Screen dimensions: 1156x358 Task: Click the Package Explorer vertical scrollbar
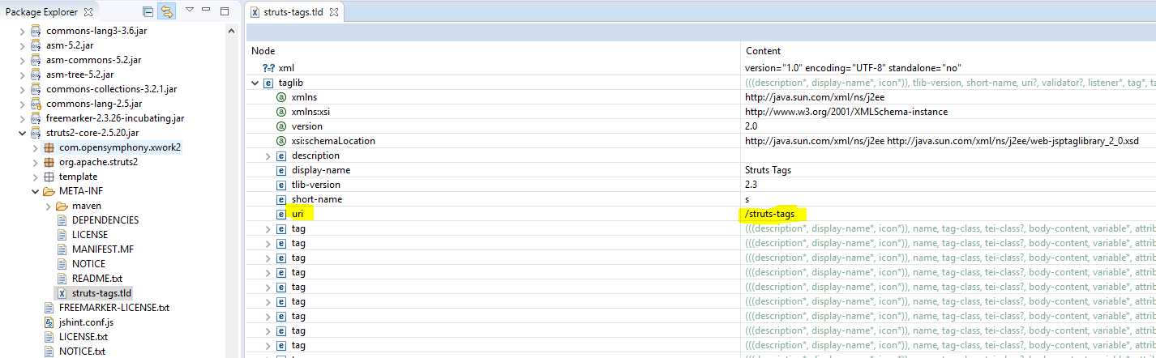pos(231,190)
